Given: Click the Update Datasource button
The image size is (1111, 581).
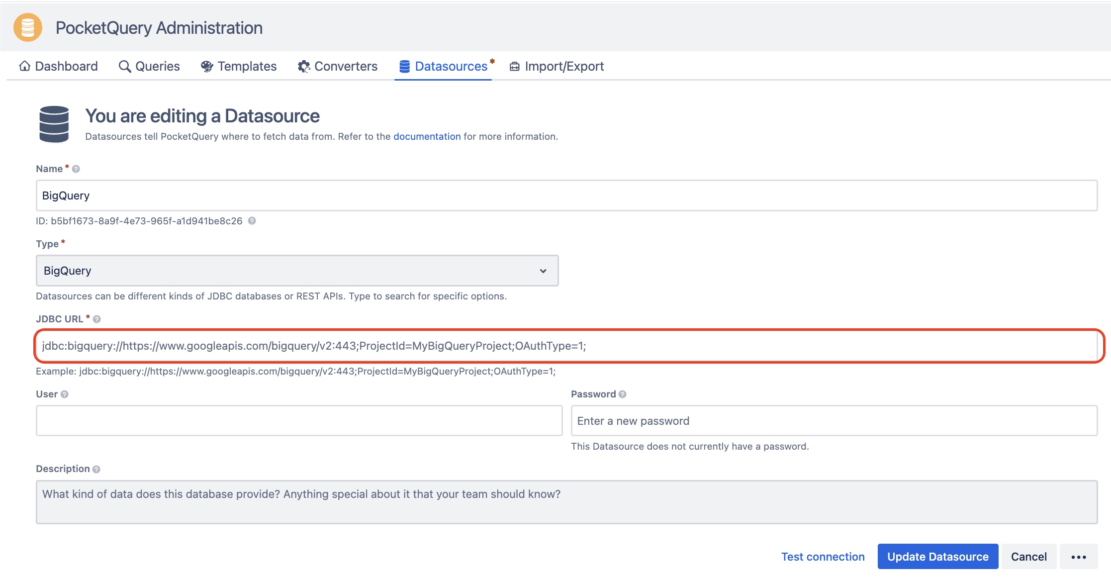Looking at the screenshot, I should (938, 557).
